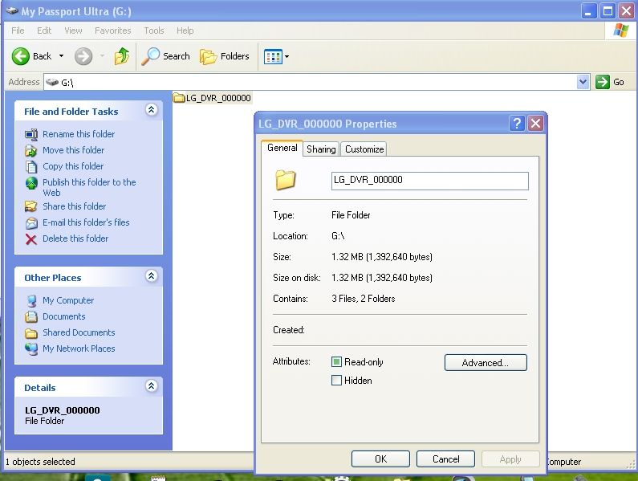Open the Forward history dropdown arrow
The height and width of the screenshot is (481, 638).
coord(102,55)
